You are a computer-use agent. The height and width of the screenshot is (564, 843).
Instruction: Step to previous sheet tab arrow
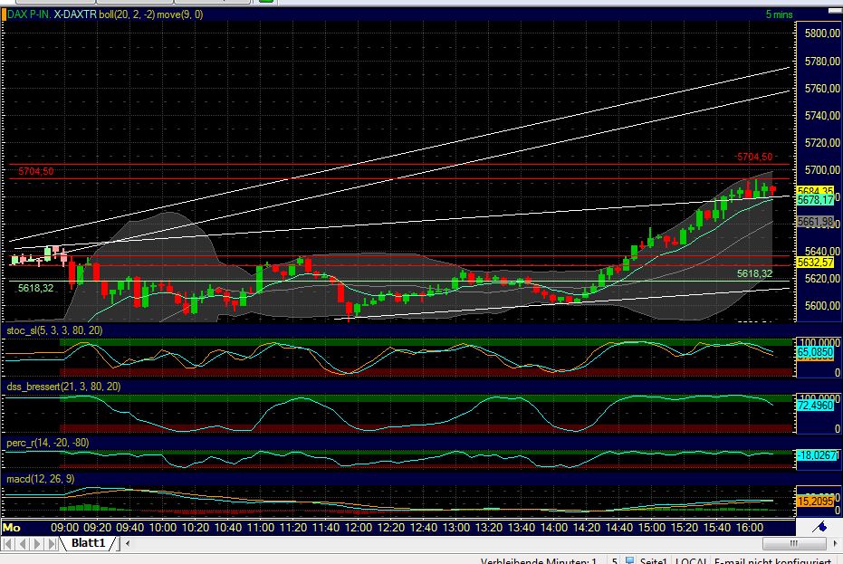pos(24,544)
